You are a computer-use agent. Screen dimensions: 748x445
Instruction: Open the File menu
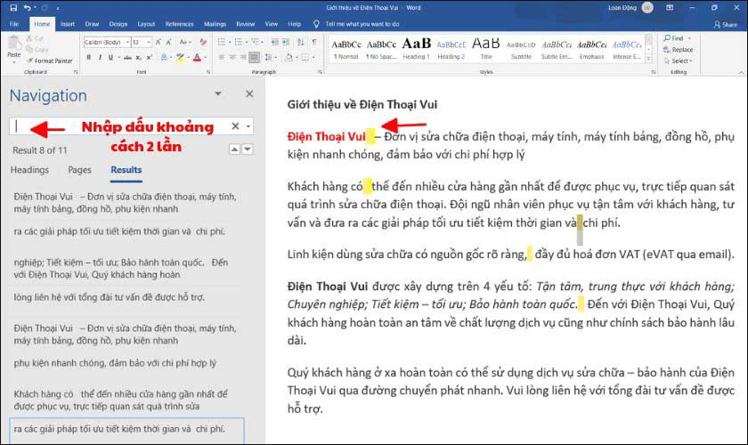[14, 24]
